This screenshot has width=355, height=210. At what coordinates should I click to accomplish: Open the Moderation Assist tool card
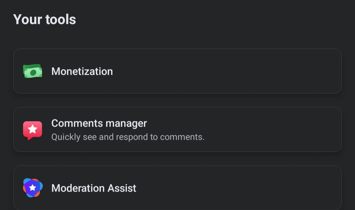coord(177,188)
